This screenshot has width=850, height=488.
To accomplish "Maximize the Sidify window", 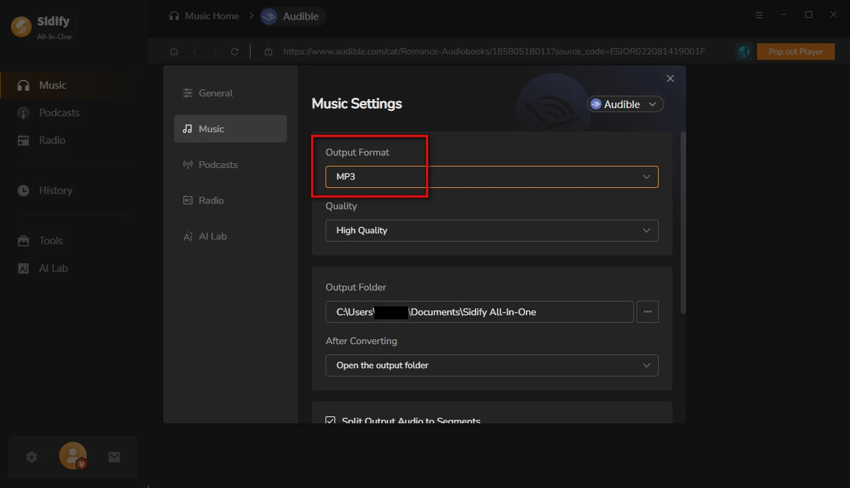I will (809, 15).
